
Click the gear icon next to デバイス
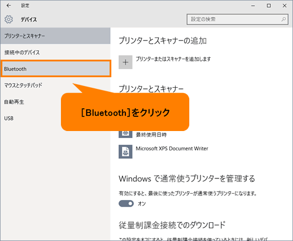pyautogui.click(x=9, y=19)
